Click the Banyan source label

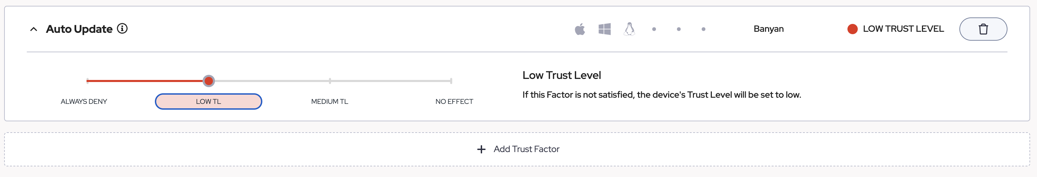[768, 29]
